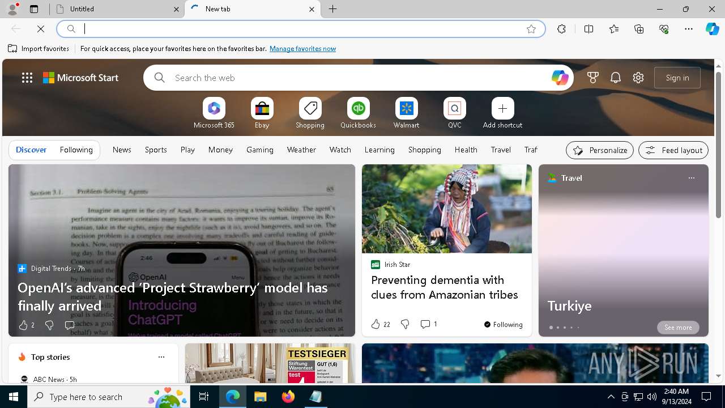Open the Quickbooks shortcut
Image resolution: width=725 pixels, height=408 pixels.
(358, 113)
